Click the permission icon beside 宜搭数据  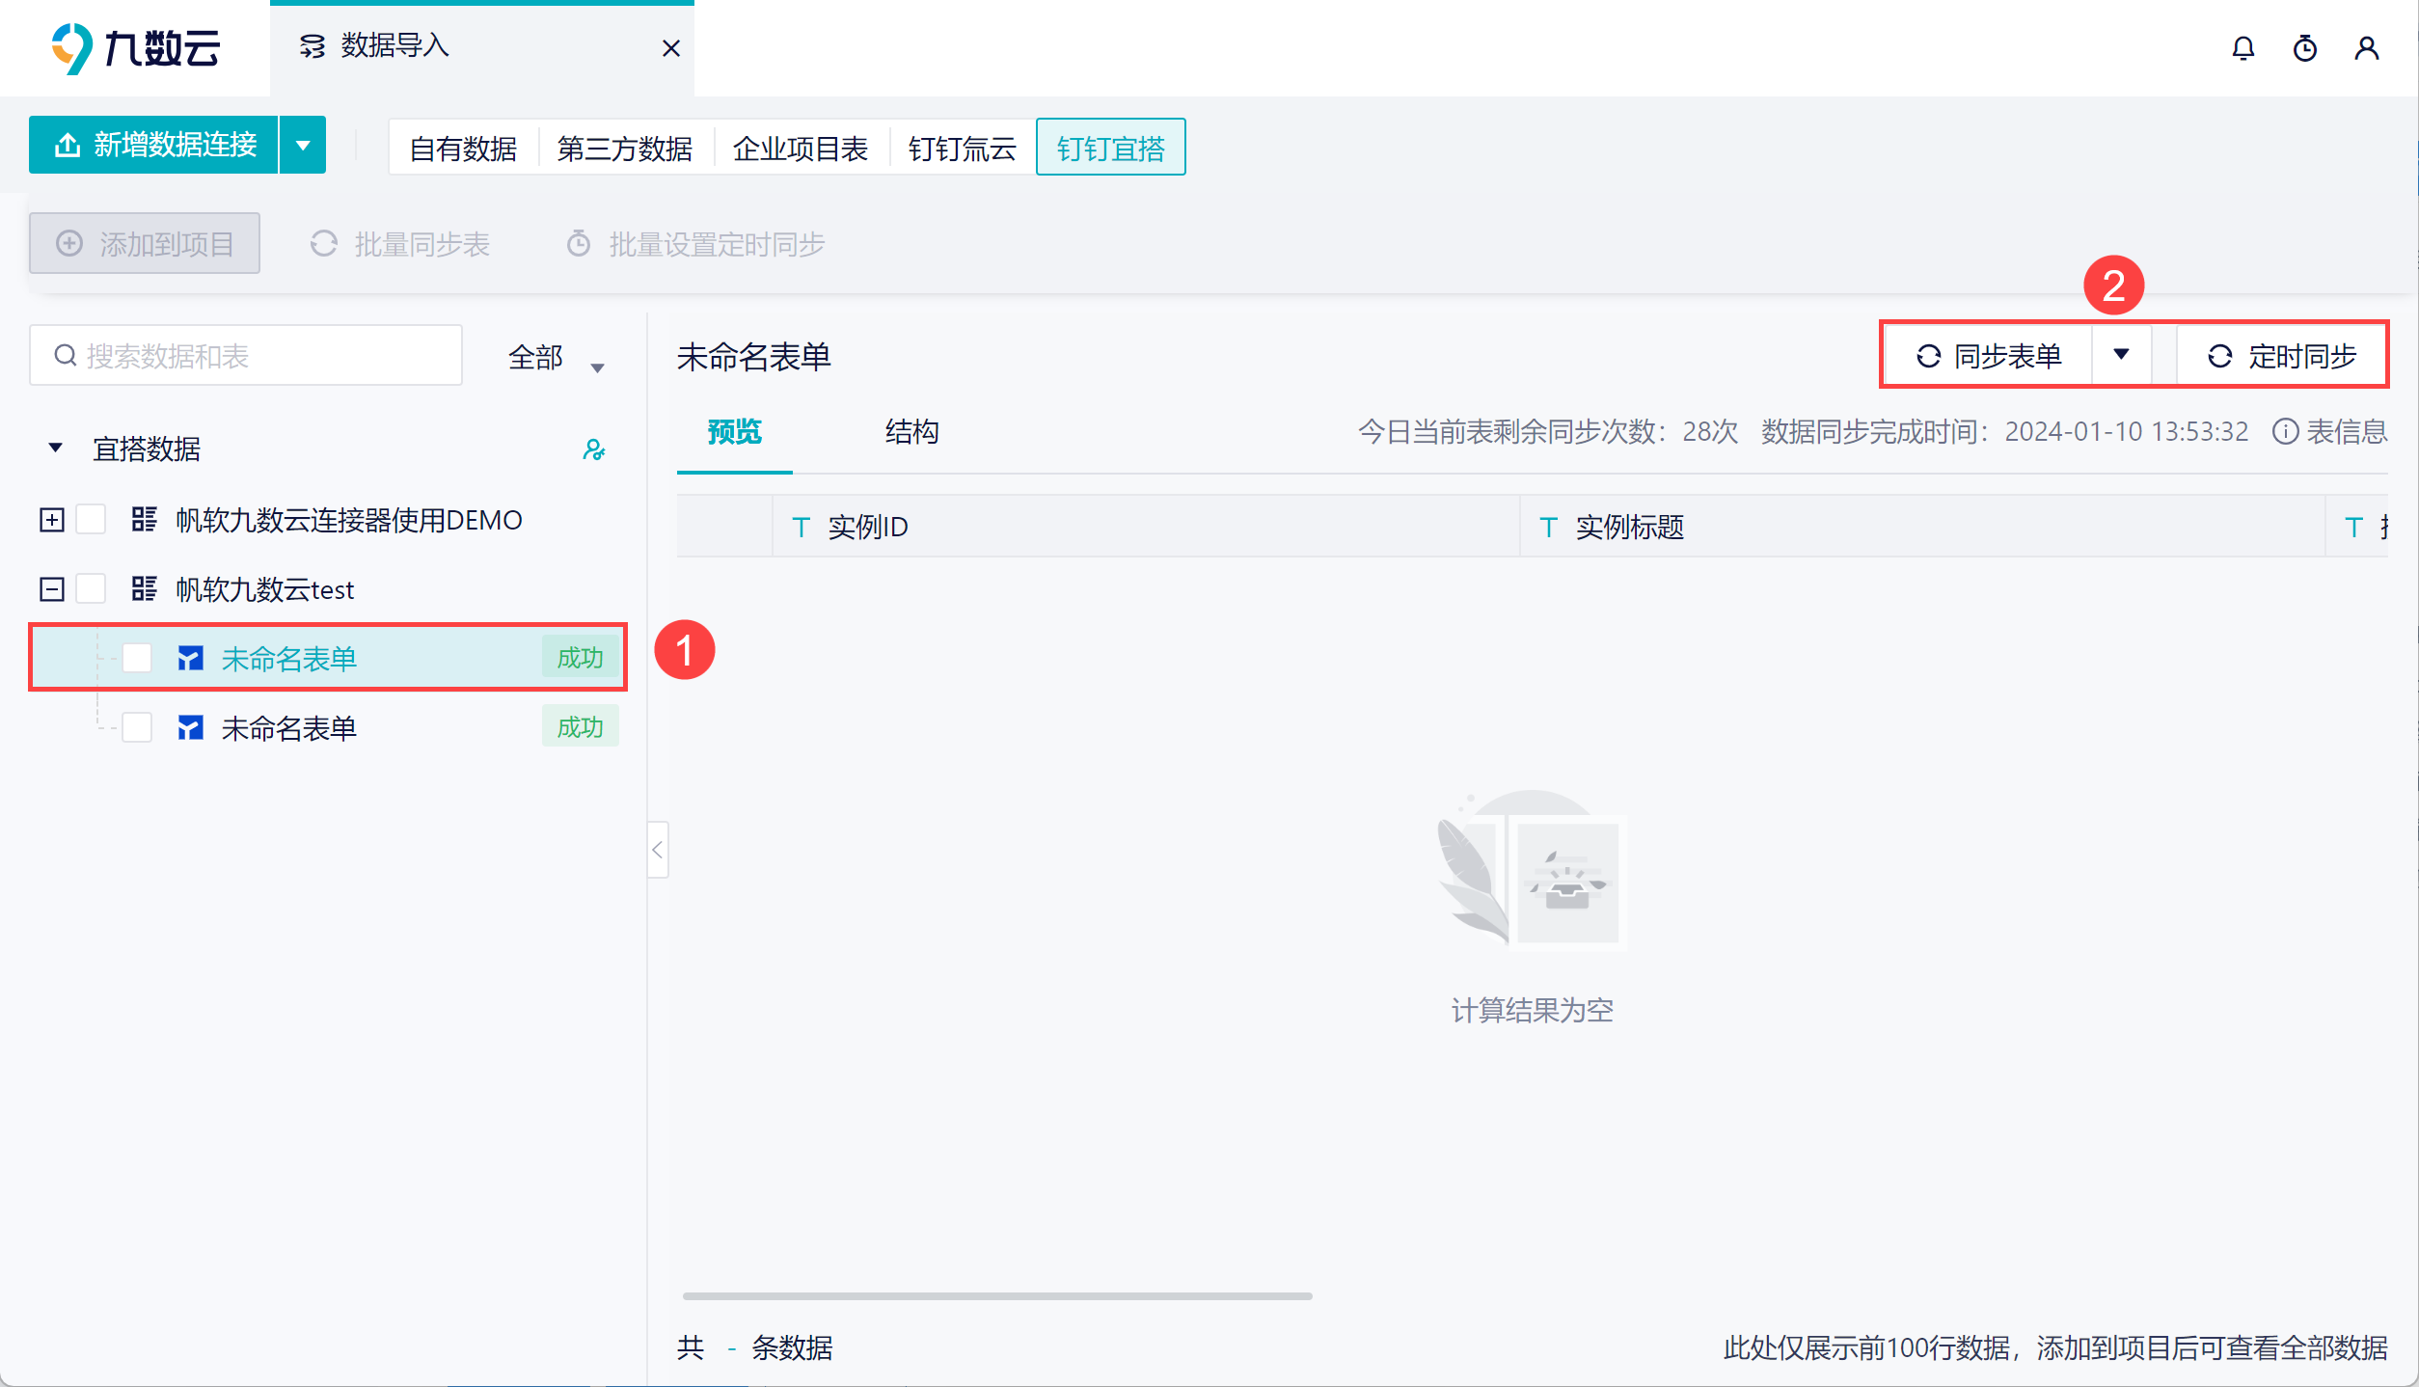point(594,449)
